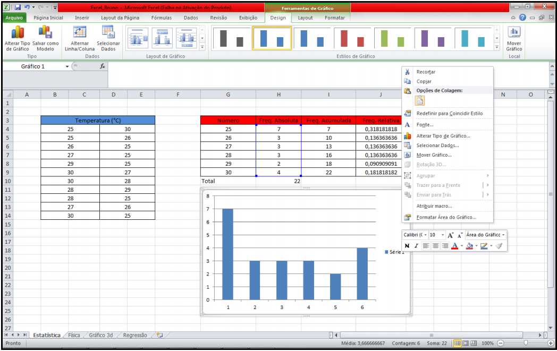Click Alternar Linha/Coluna icon

(79, 38)
